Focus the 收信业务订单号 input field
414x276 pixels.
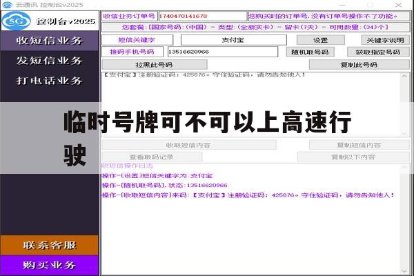click(x=202, y=16)
